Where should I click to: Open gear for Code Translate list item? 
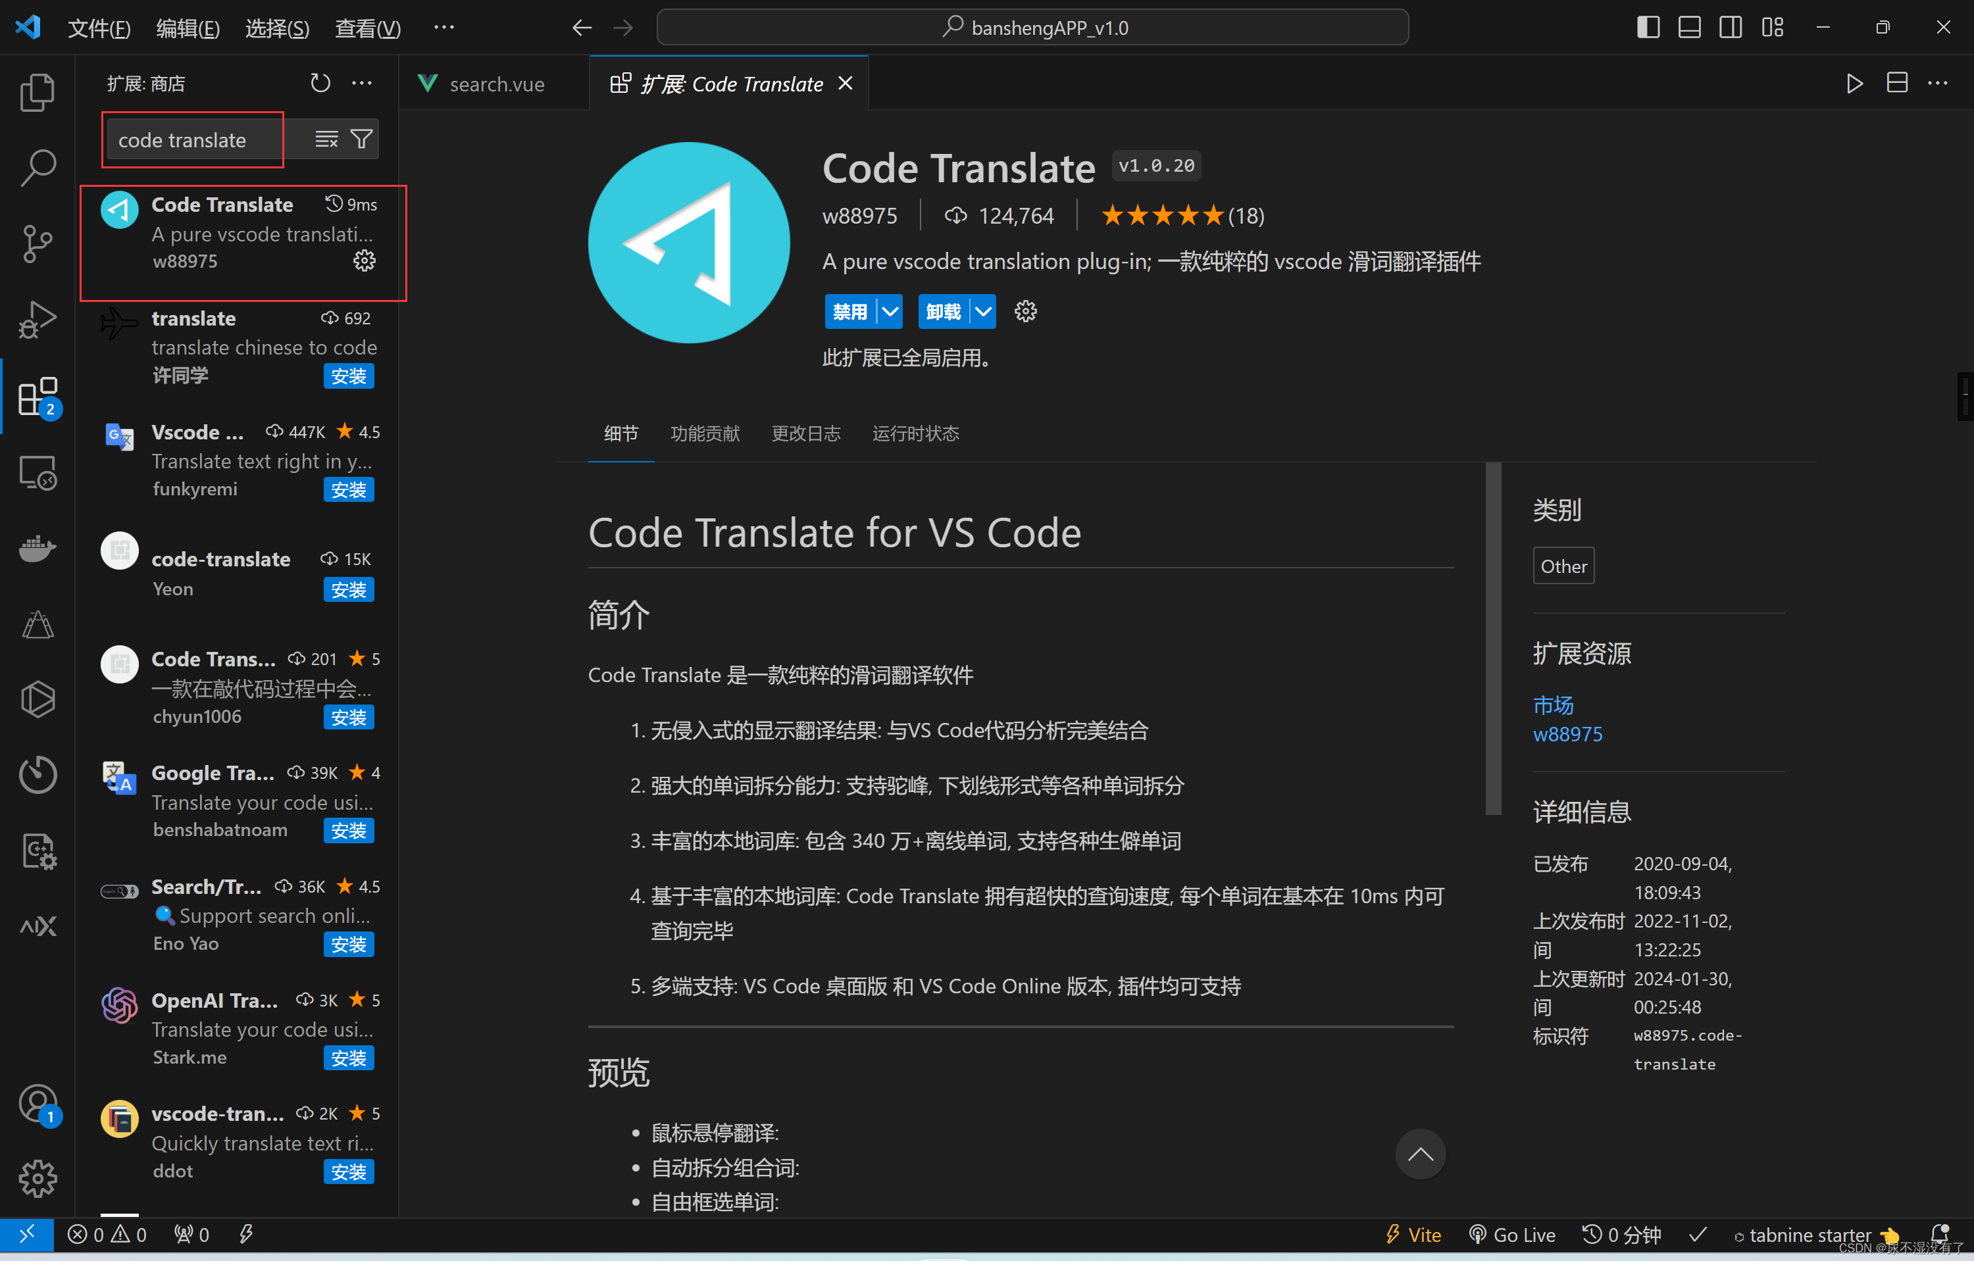point(364,260)
